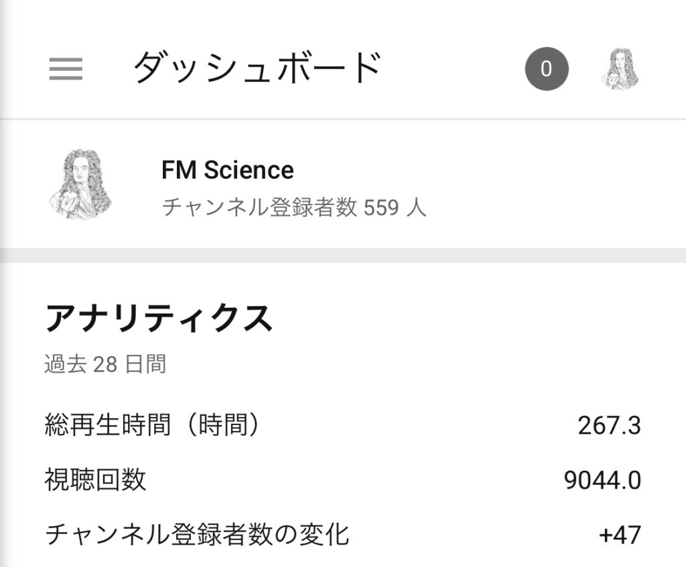Click チャンネル登録者数 559 人 subscriber text

pos(294,208)
